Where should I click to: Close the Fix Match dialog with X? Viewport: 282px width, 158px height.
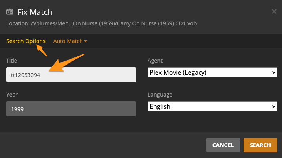point(274,11)
